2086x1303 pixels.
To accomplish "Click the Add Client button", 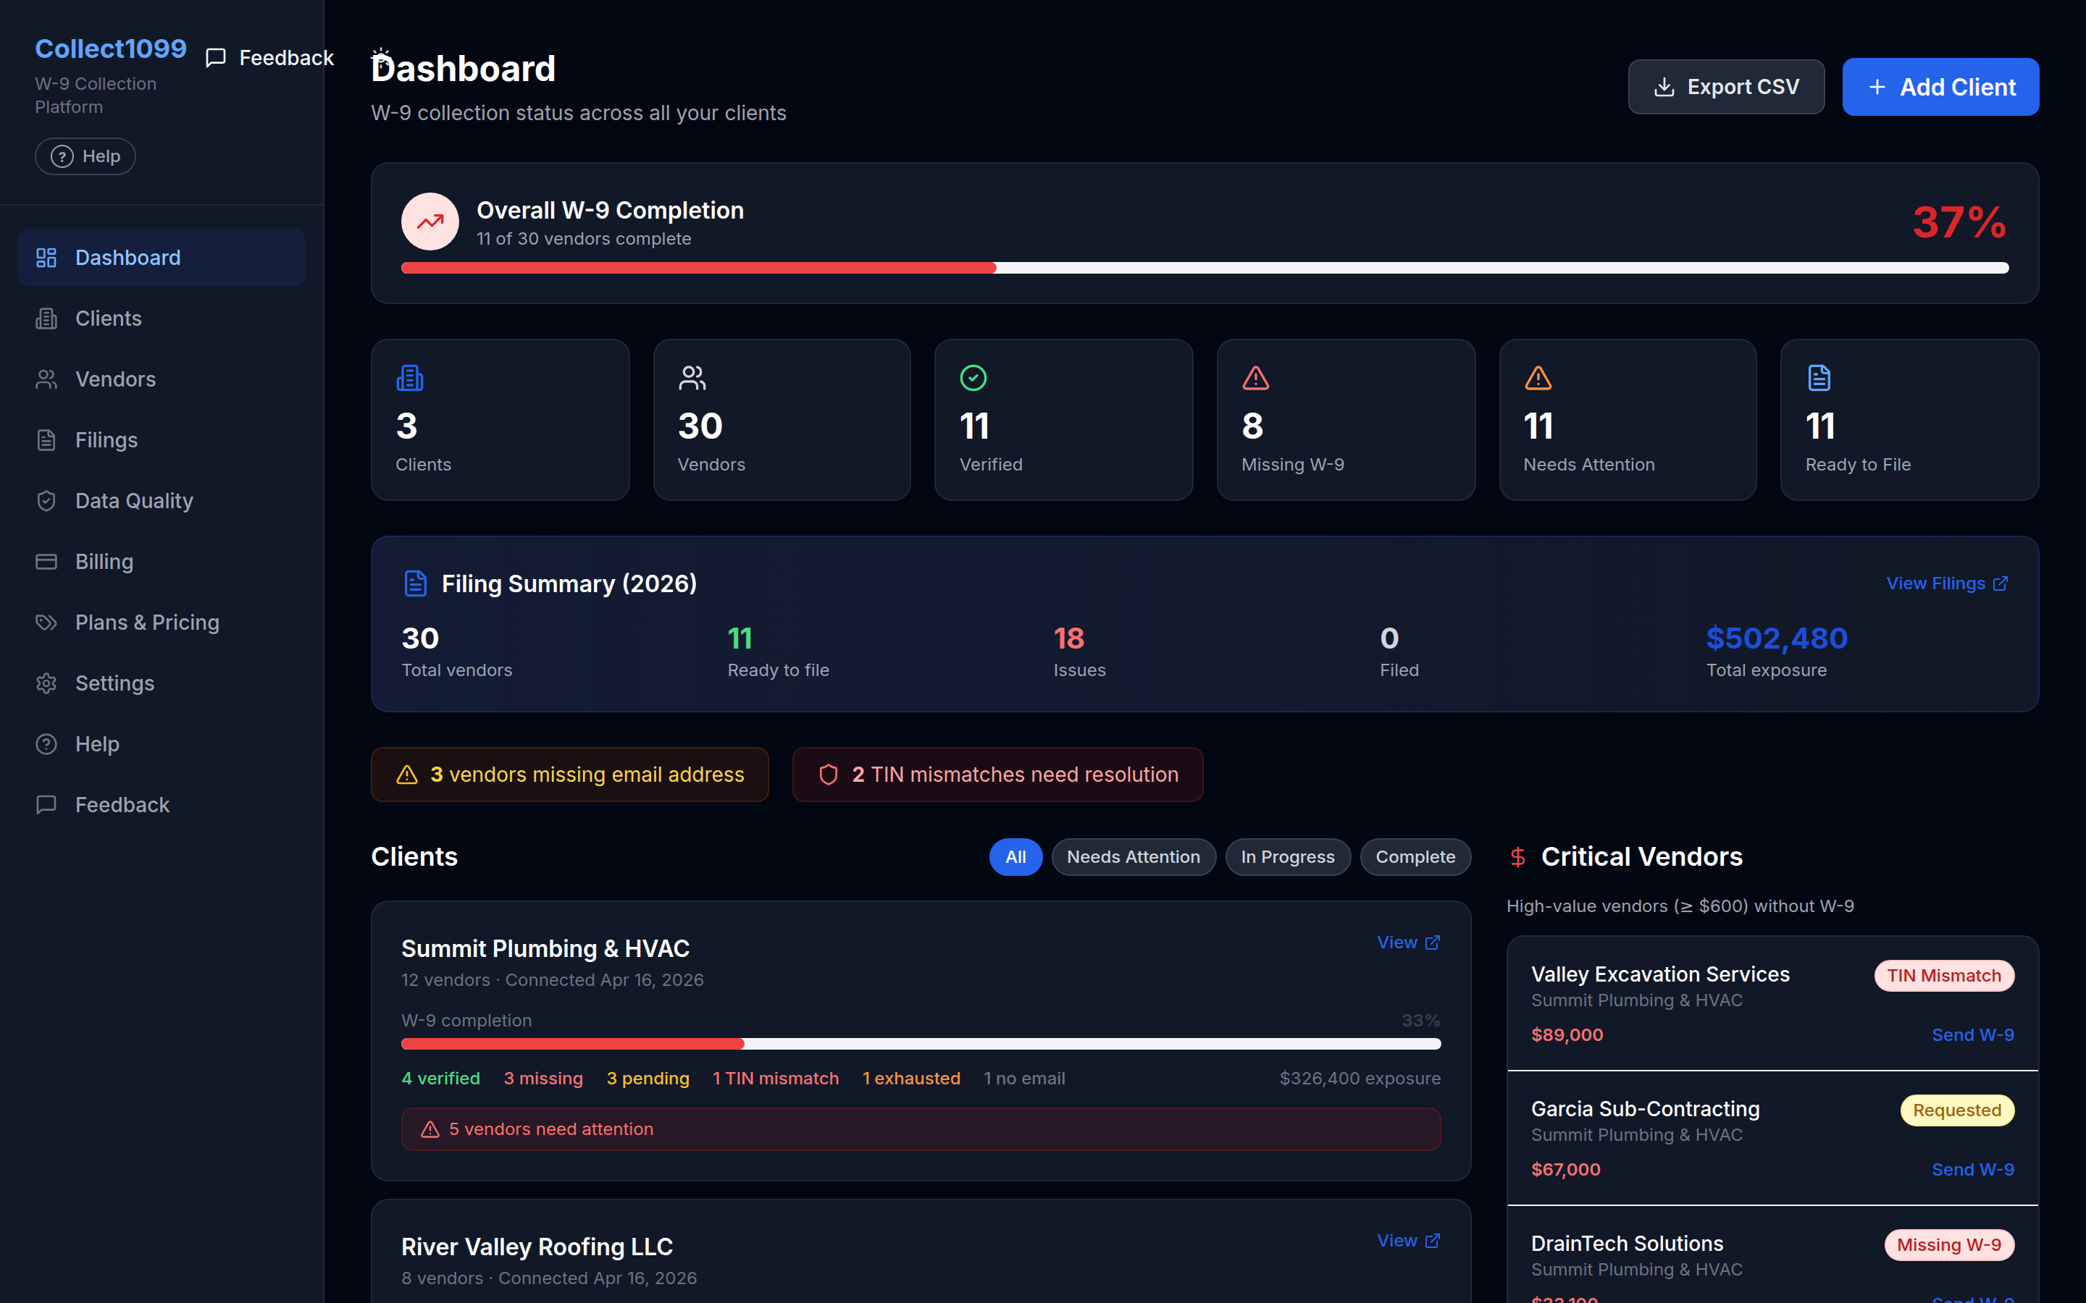I will tap(1940, 87).
